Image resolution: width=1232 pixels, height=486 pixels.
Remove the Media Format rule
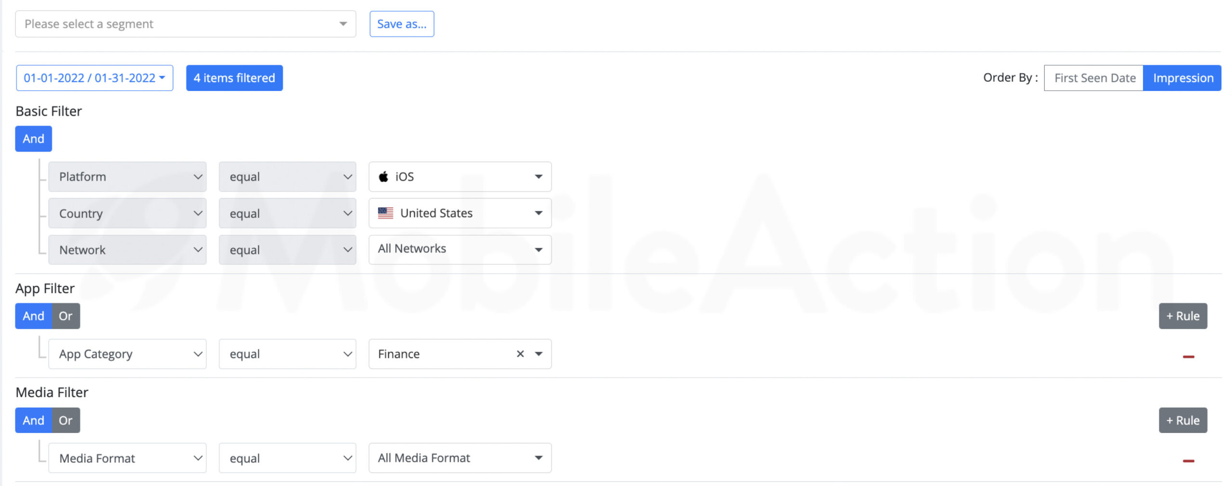click(x=1188, y=461)
